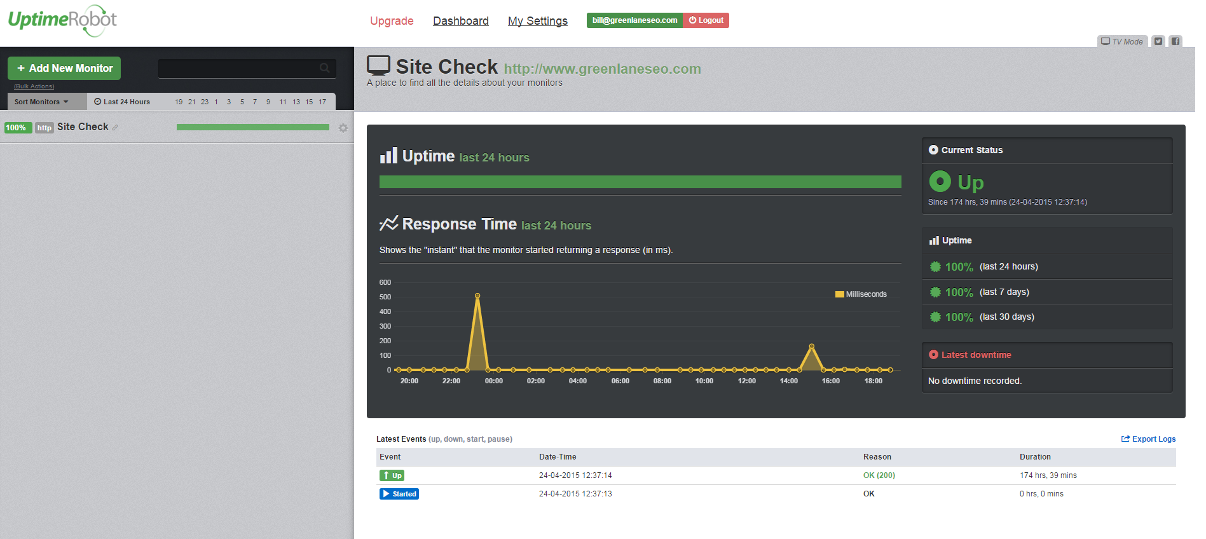Click the Date-Time column header
The image size is (1206, 539).
click(558, 457)
